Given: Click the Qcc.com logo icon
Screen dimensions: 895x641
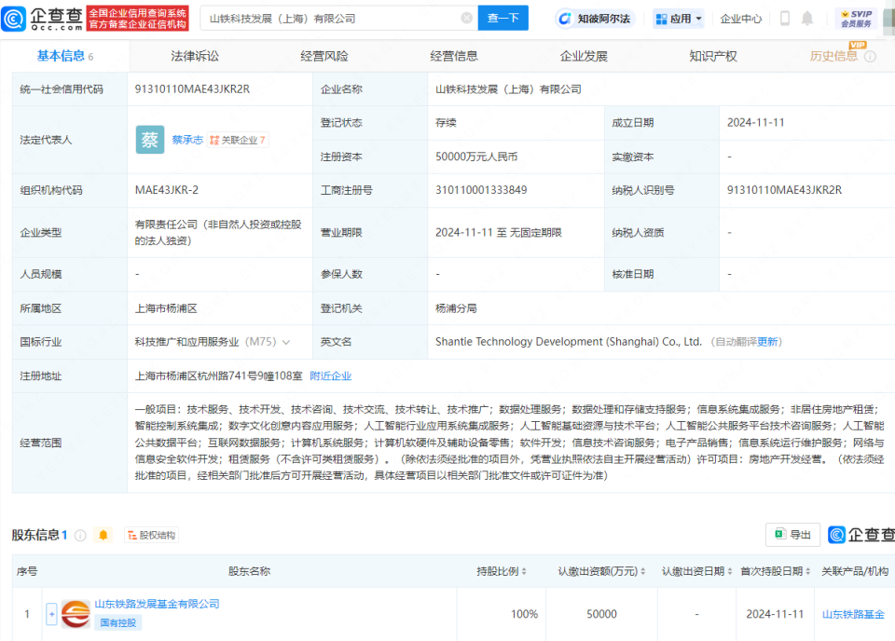Looking at the screenshot, I should pos(14,19).
